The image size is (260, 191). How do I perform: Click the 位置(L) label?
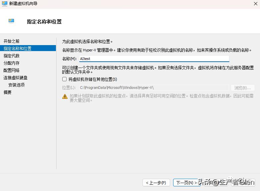[x=69, y=88]
